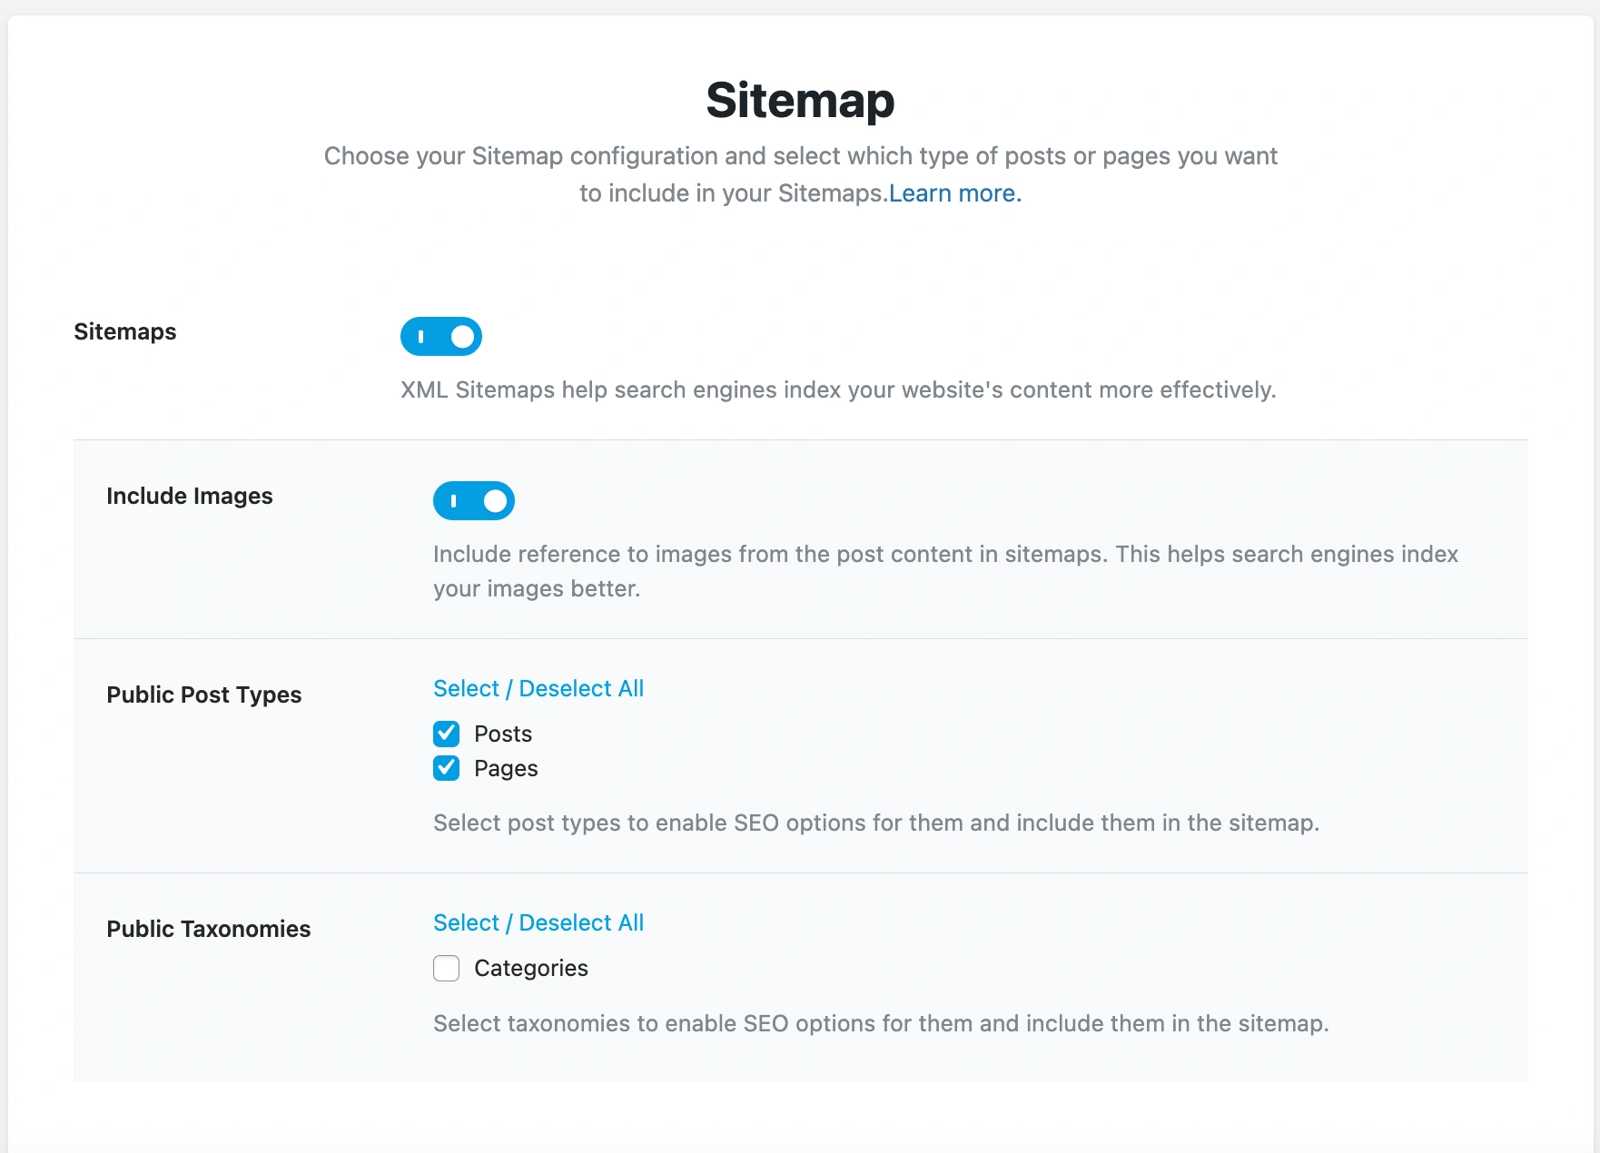This screenshot has width=1600, height=1153.
Task: Click the Categories checkbox label text
Action: (531, 969)
